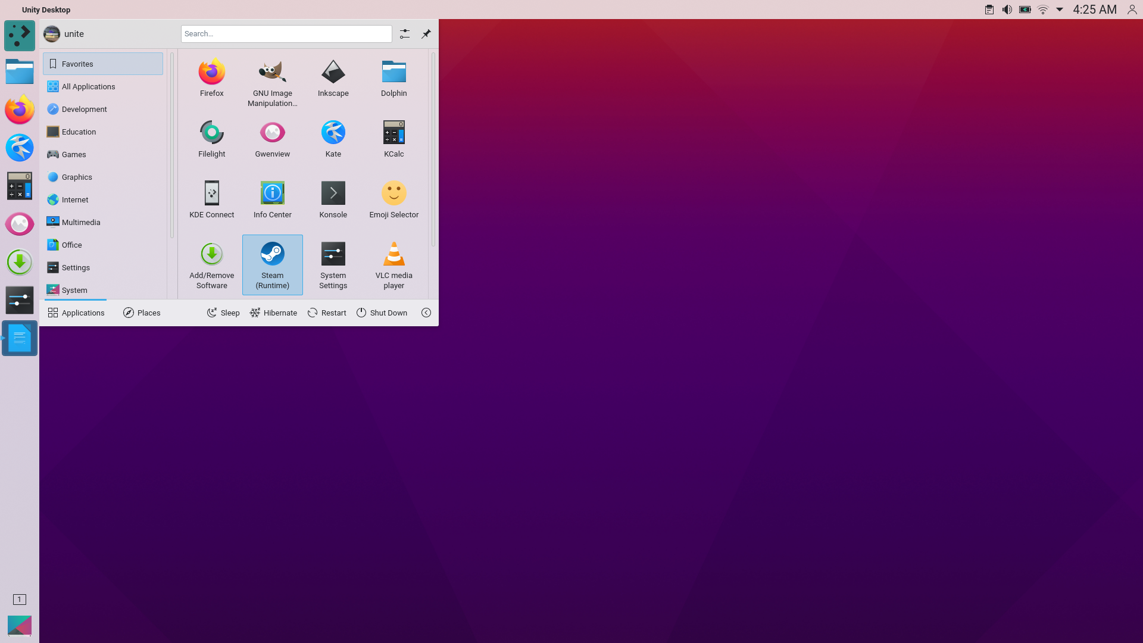Click the 4:25 AM clock
Viewport: 1143px width, 643px height.
coord(1095,10)
